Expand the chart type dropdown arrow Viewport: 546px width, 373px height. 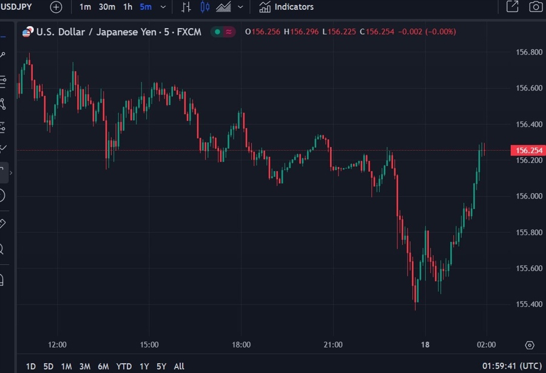(x=241, y=7)
